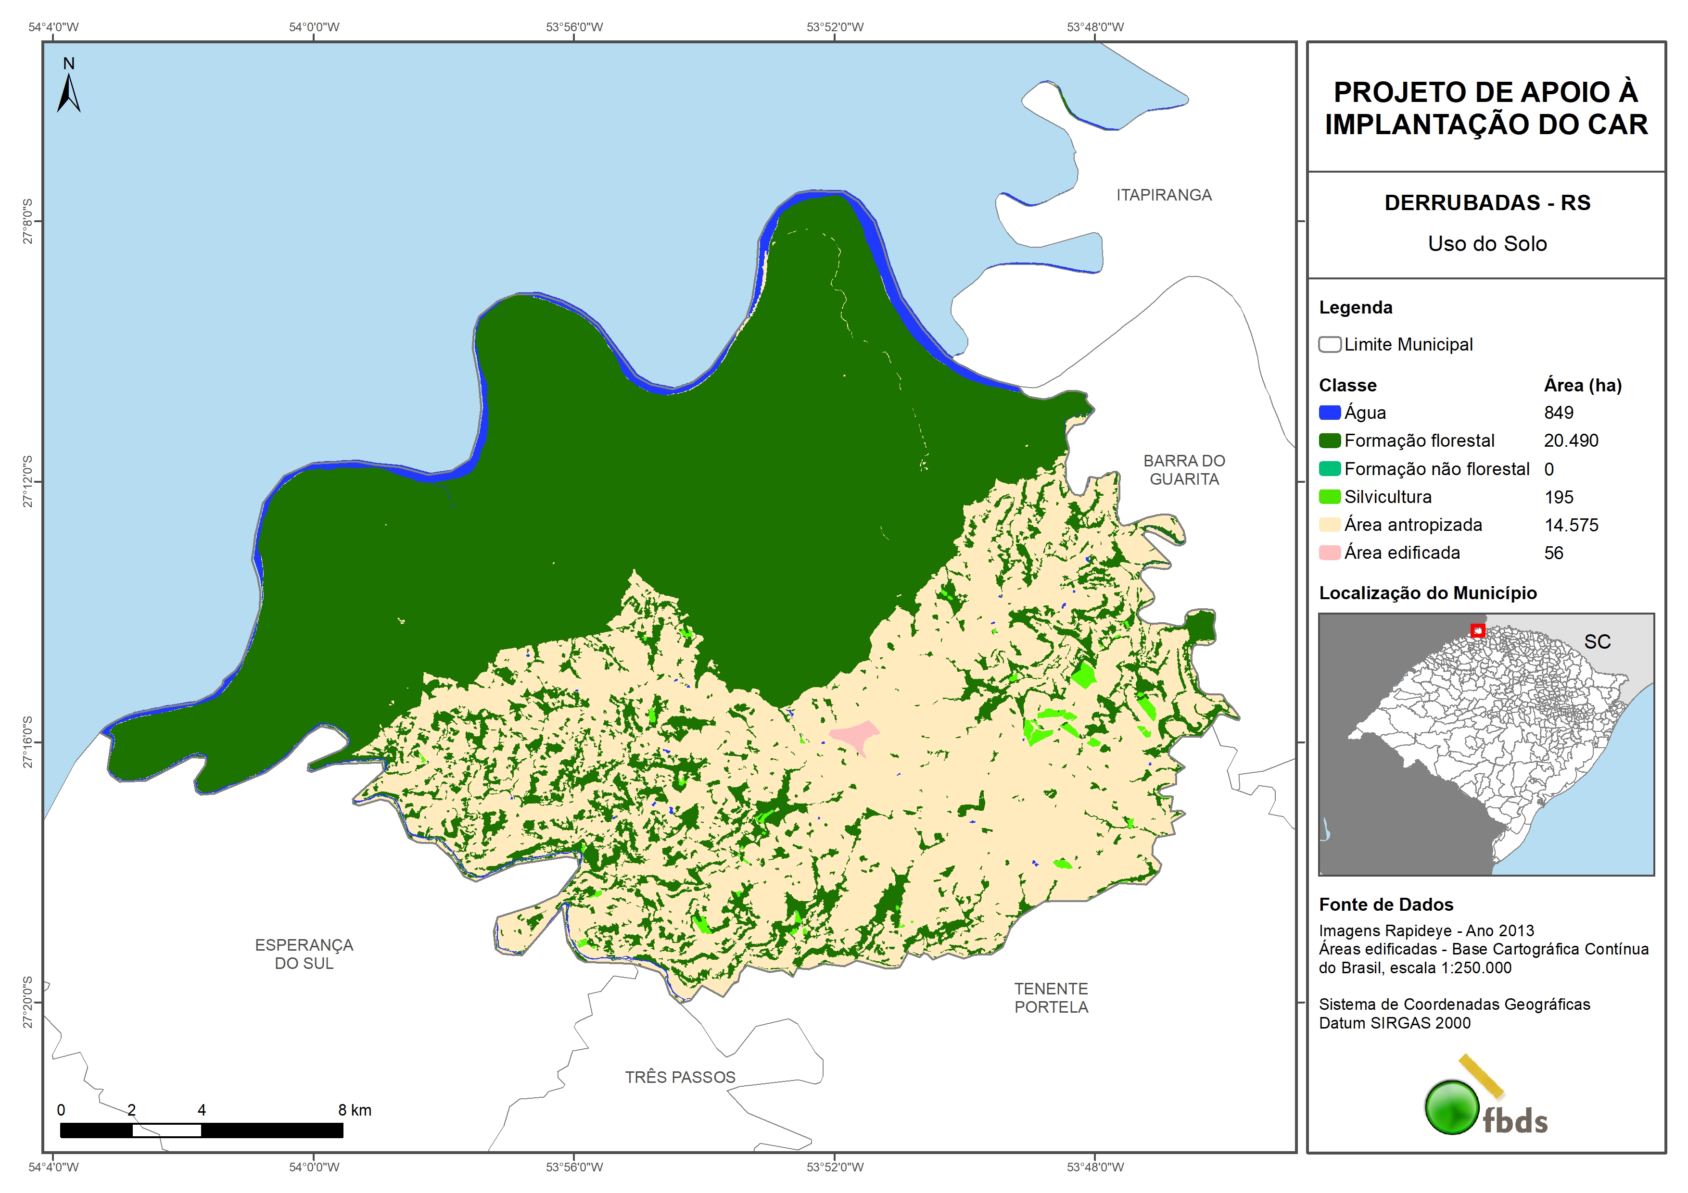Click the Formação não florestal teal swatch

(x=1329, y=469)
